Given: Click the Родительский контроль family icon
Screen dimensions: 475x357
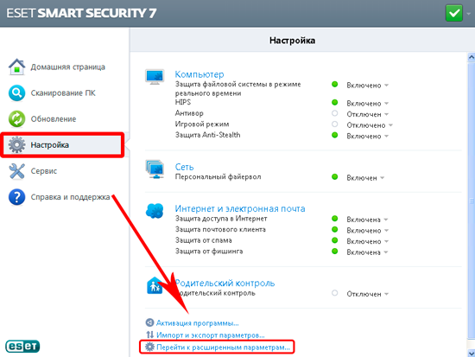Looking at the screenshot, I should (x=155, y=285).
